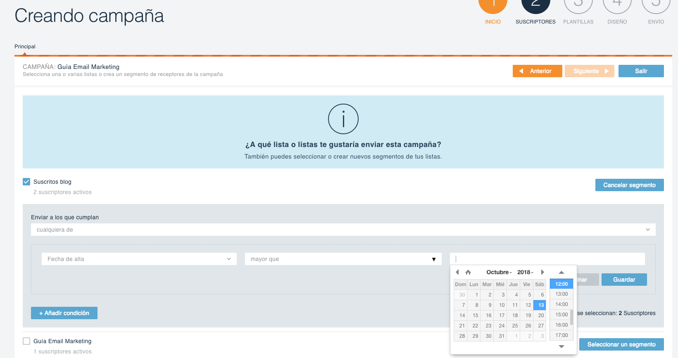Viewport: 678px width, 358px height.
Task: Click '+ Añadir condición' button
Action: point(64,313)
